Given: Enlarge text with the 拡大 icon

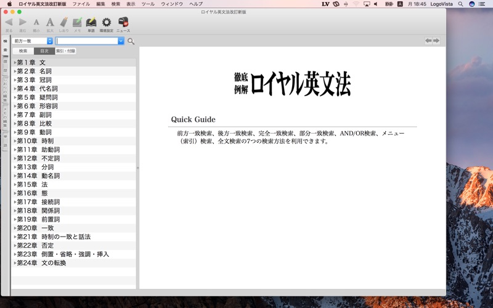Looking at the screenshot, I should tap(50, 22).
